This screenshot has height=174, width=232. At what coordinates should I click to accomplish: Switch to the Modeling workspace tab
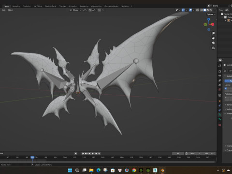(x=16, y=6)
